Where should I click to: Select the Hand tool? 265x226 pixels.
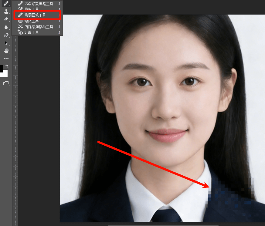(x=6, y=51)
